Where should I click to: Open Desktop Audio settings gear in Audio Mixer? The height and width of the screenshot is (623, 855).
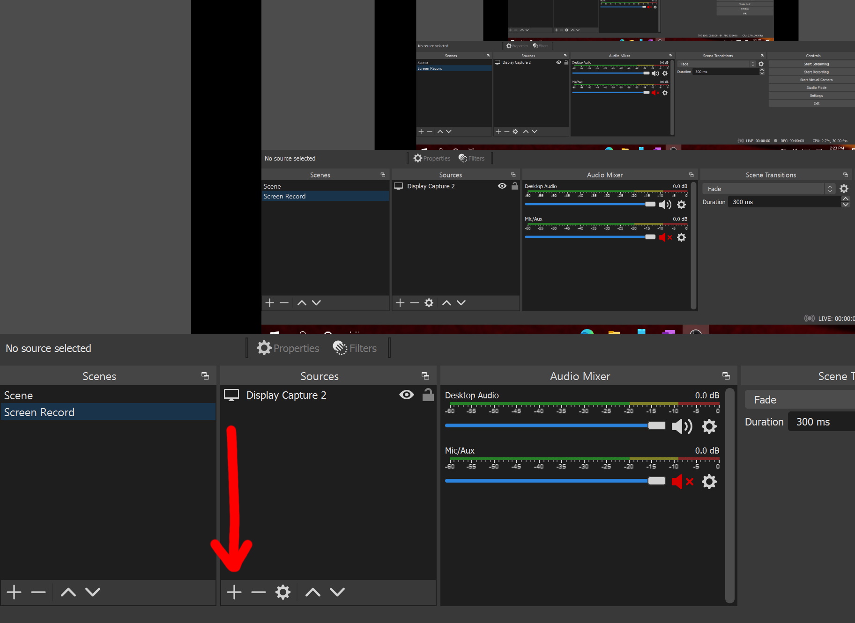pos(709,426)
